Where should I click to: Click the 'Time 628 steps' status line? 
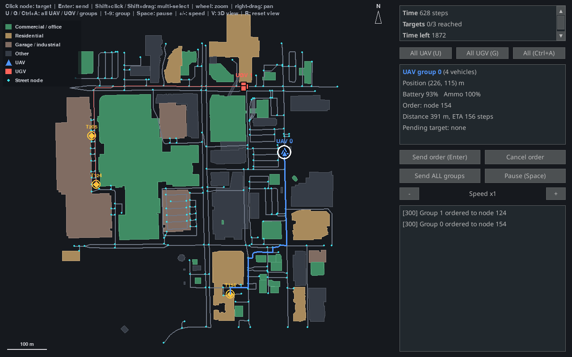pyautogui.click(x=425, y=13)
